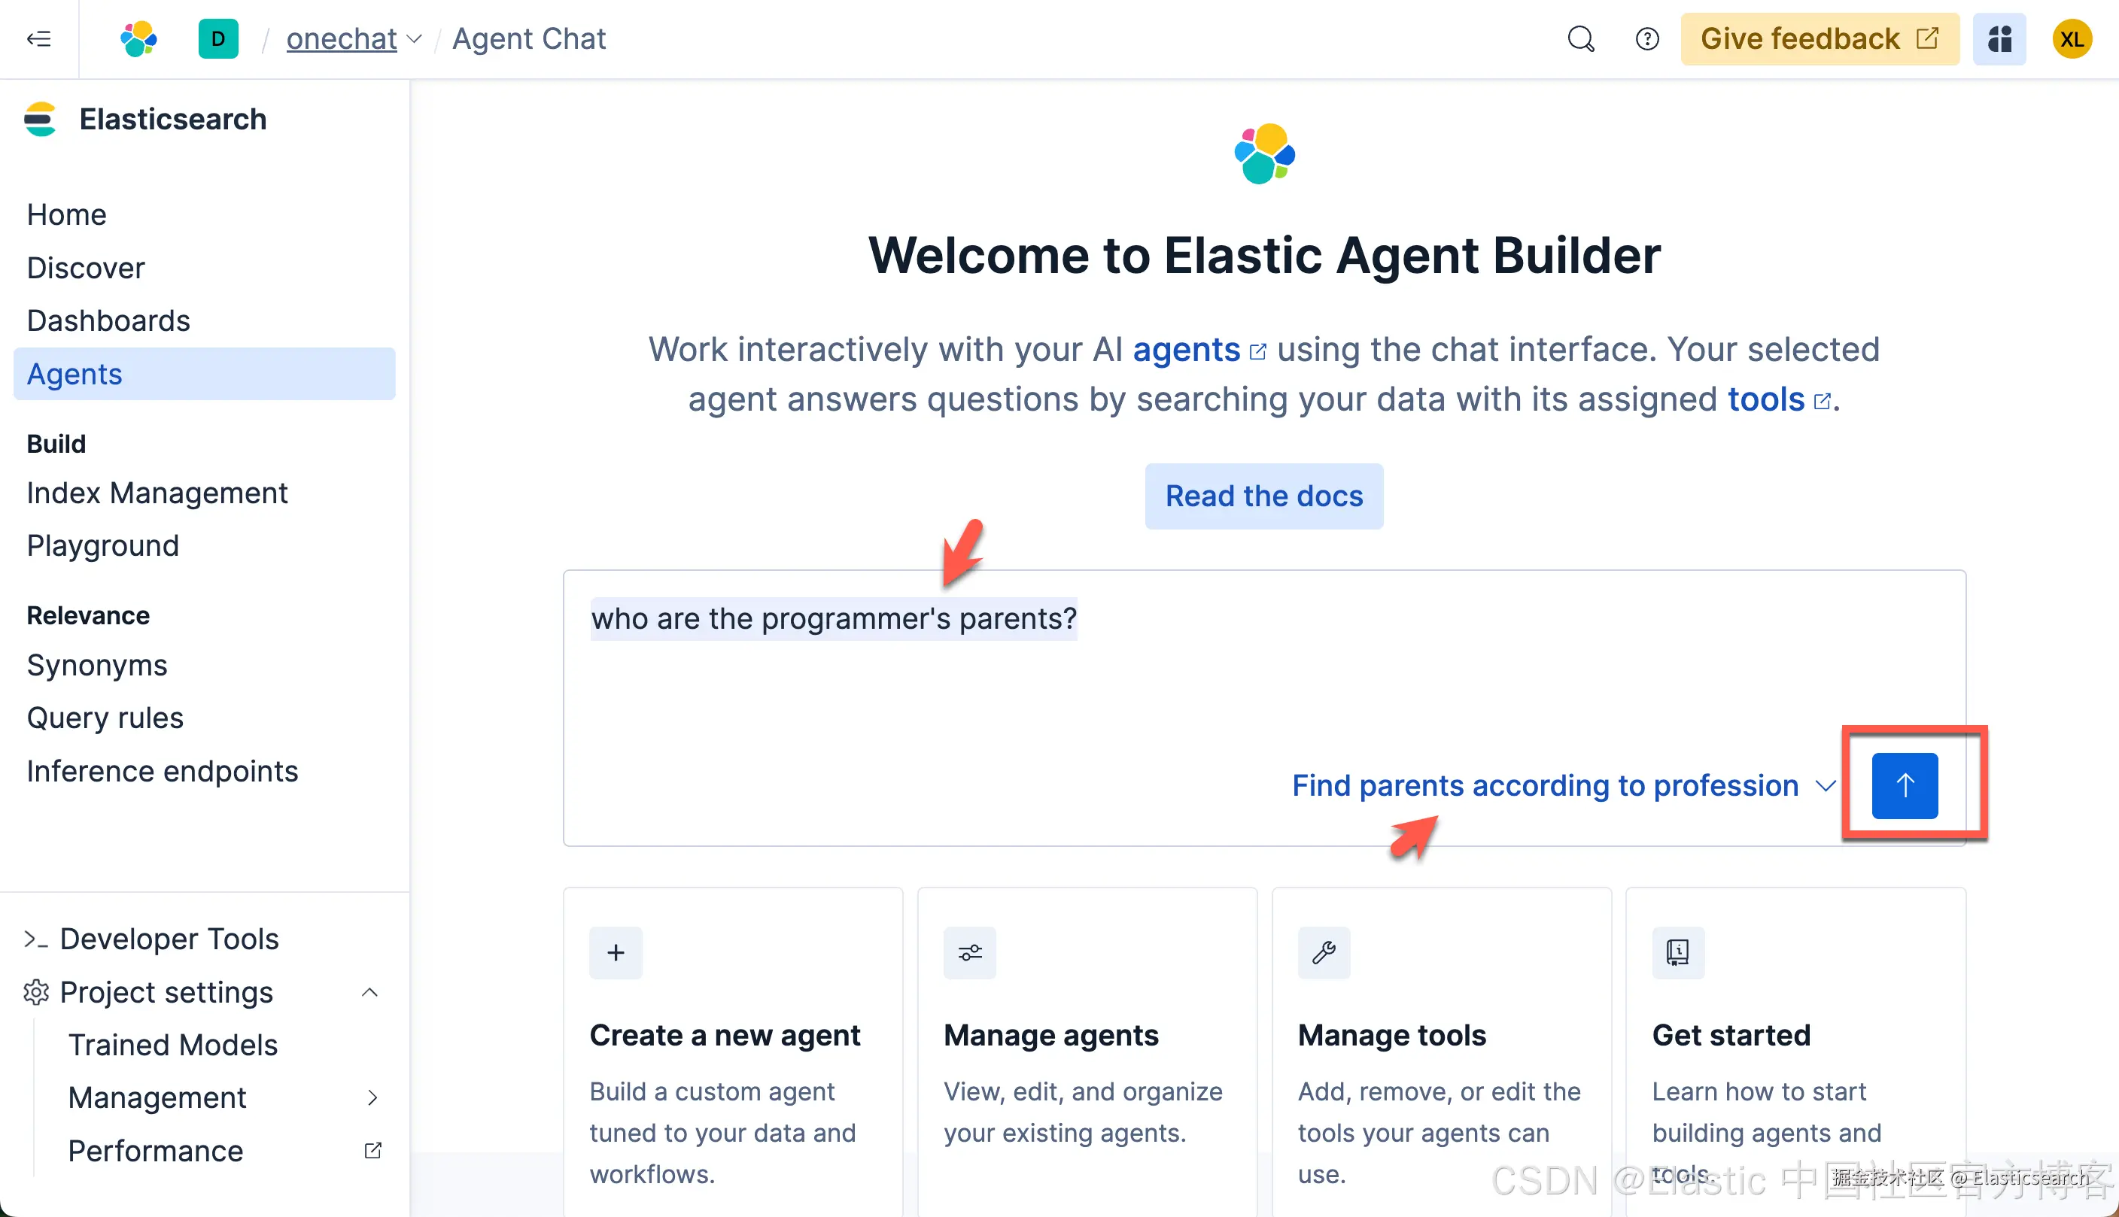Open the Create a new agent card
The width and height of the screenshot is (2119, 1217).
[732, 1052]
